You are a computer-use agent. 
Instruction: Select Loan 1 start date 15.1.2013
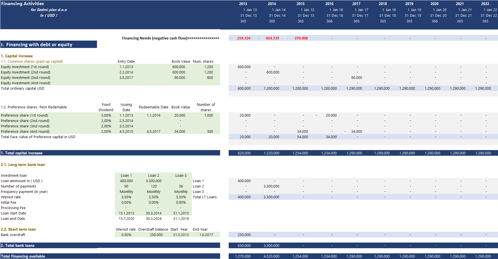click(x=126, y=213)
